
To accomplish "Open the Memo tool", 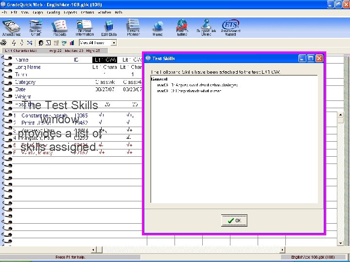I will [157, 29].
